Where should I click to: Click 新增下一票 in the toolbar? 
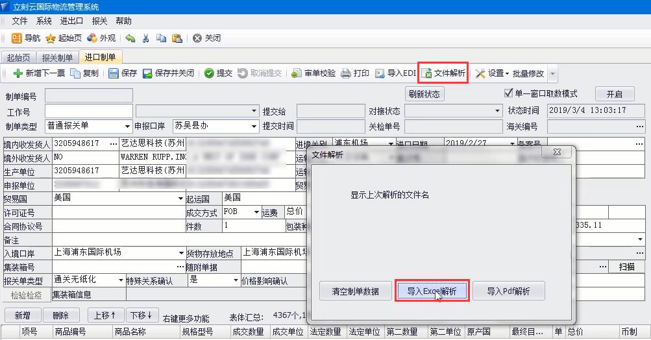tap(18, 73)
